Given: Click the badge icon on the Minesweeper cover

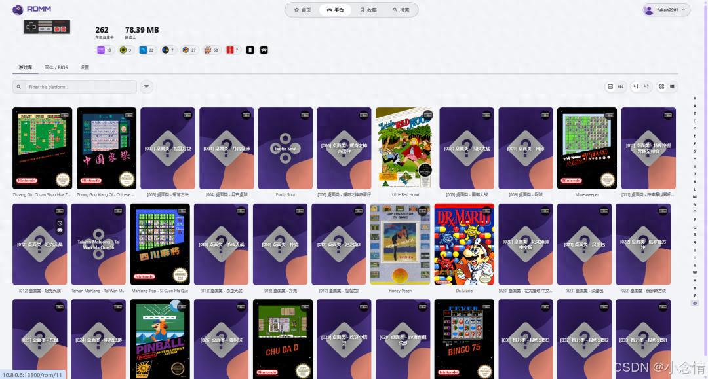Looking at the screenshot, I should point(609,115).
